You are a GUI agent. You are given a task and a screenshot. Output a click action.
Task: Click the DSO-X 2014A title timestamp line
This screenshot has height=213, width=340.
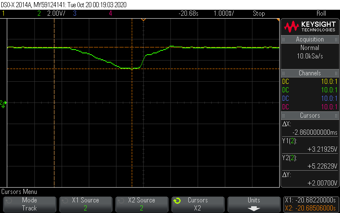click(64, 5)
